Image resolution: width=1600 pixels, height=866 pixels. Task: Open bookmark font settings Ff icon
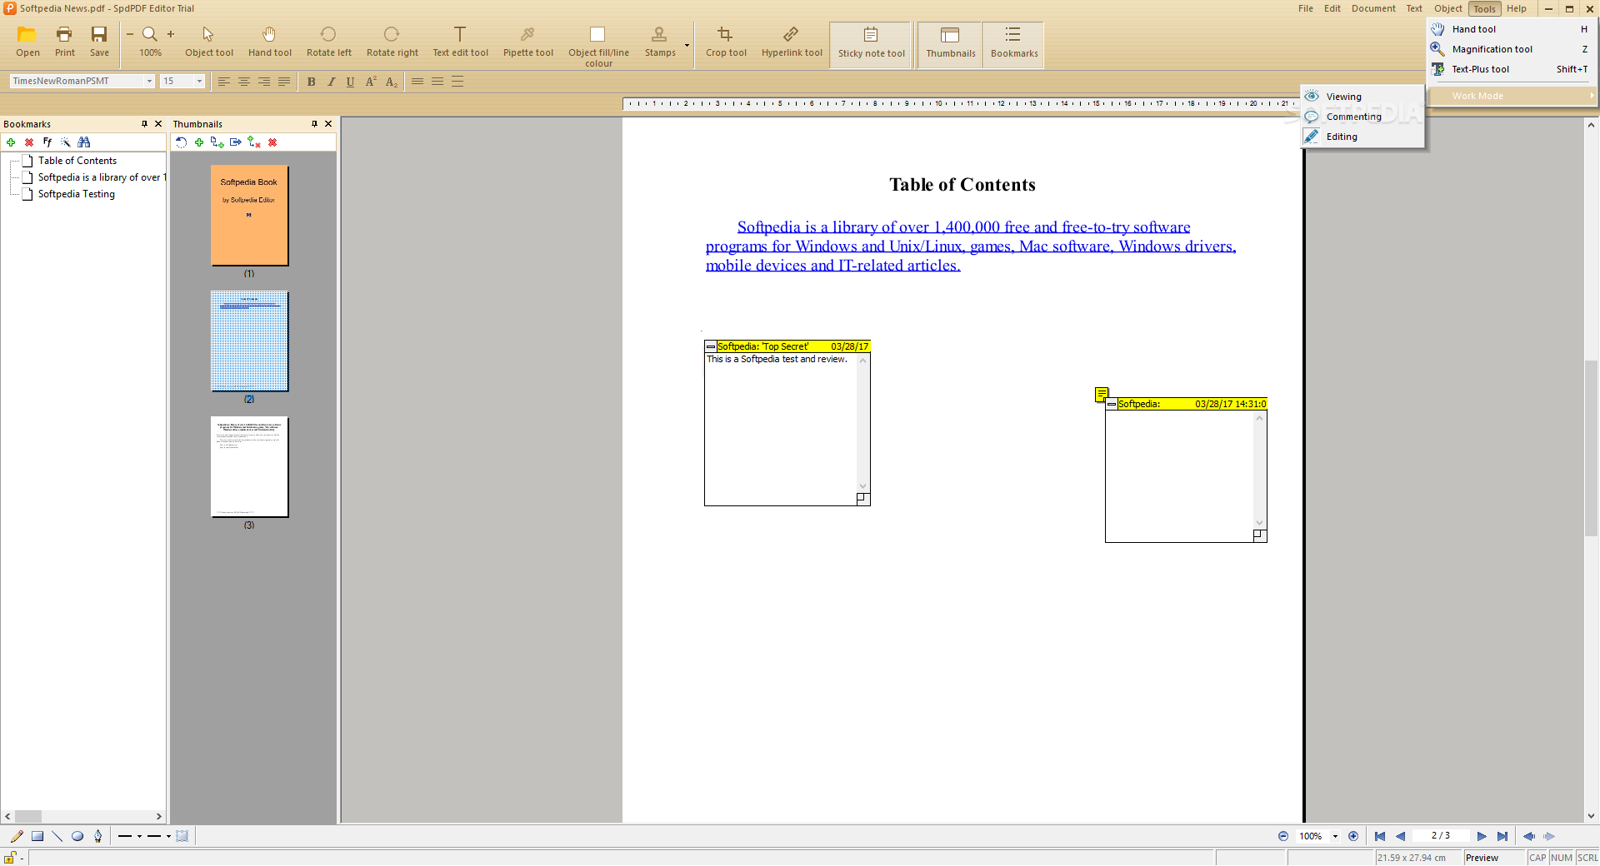tap(47, 142)
